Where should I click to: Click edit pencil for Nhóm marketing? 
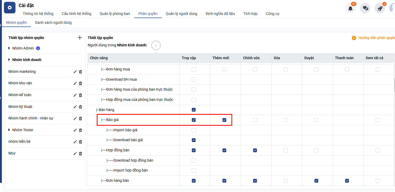pos(75,72)
